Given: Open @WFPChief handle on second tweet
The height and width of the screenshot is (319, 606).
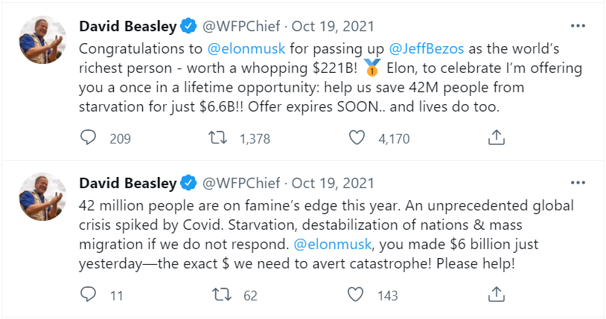Looking at the screenshot, I should coord(241,184).
